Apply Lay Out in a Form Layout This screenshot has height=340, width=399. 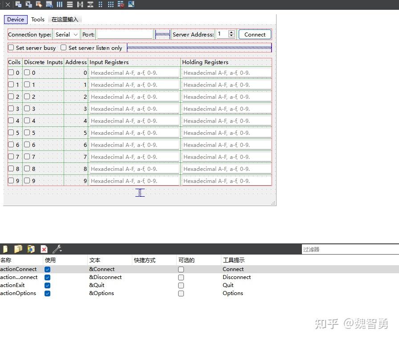[x=100, y=4]
